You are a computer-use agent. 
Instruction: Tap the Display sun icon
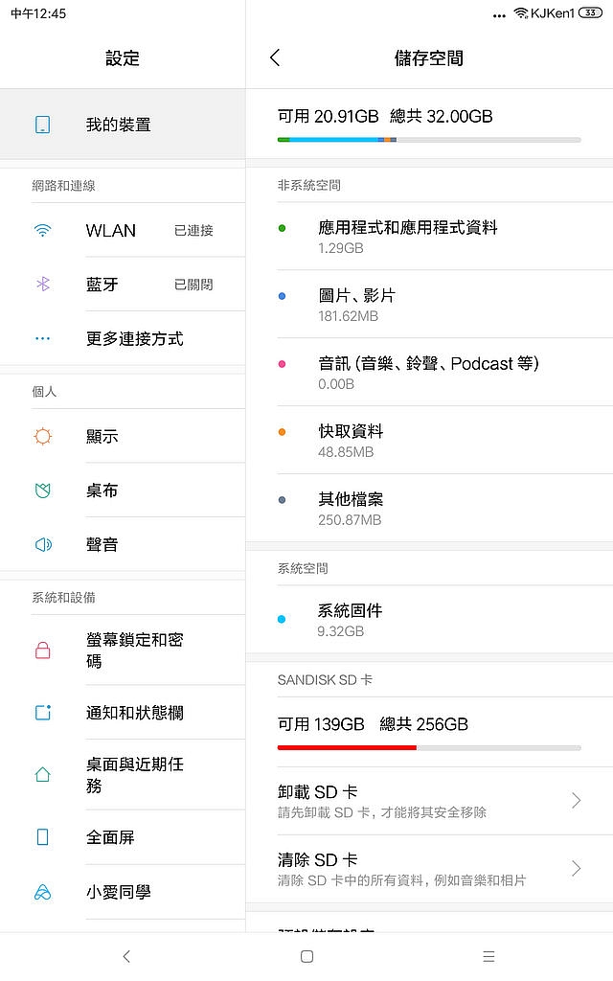point(42,436)
